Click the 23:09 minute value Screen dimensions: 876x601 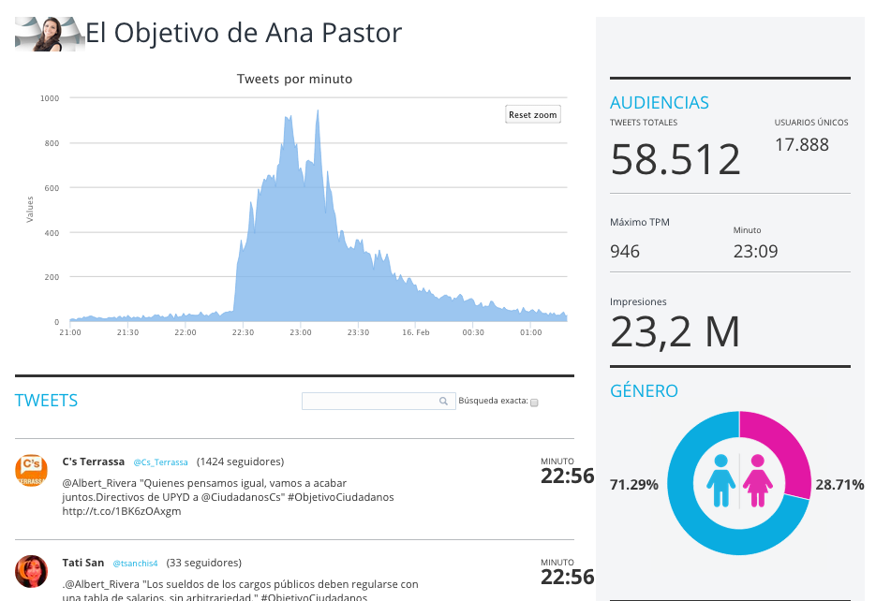coord(755,252)
